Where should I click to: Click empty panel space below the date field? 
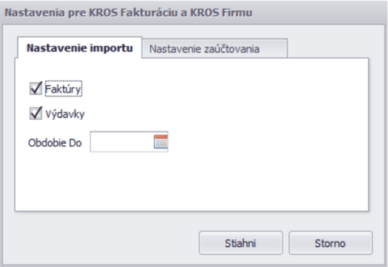tap(124, 181)
